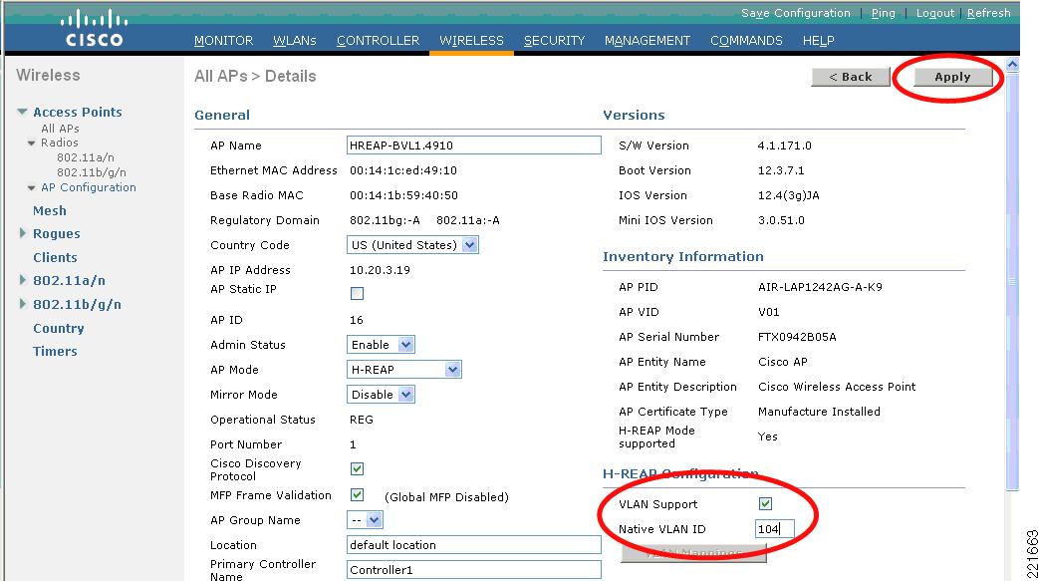Click the Native VLAN ID field
1038x581 pixels.
pos(774,528)
